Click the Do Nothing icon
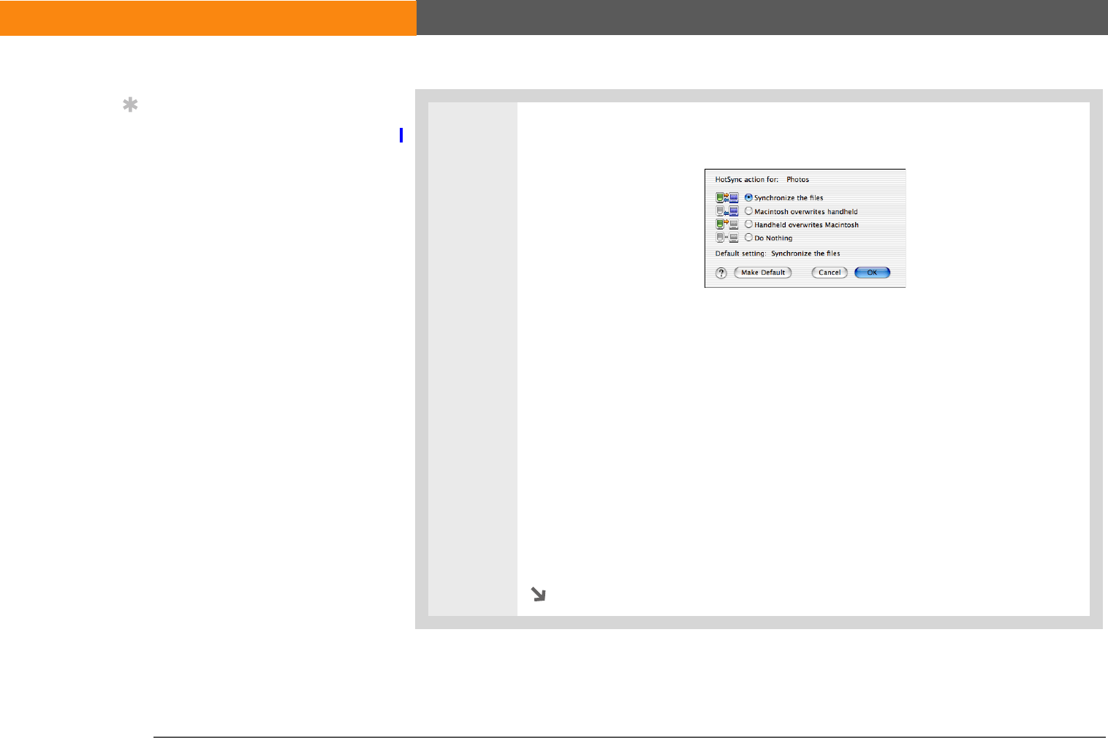 [727, 237]
